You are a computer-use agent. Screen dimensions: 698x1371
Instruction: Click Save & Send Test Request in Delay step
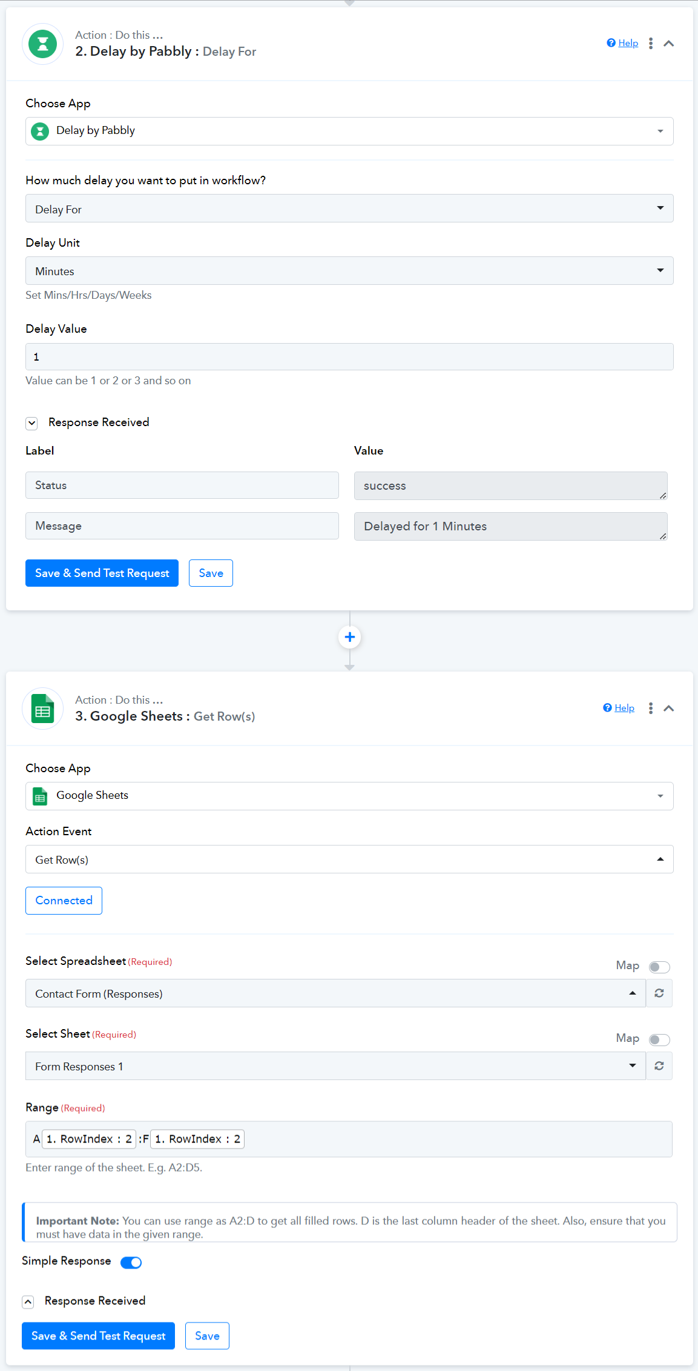tap(102, 573)
